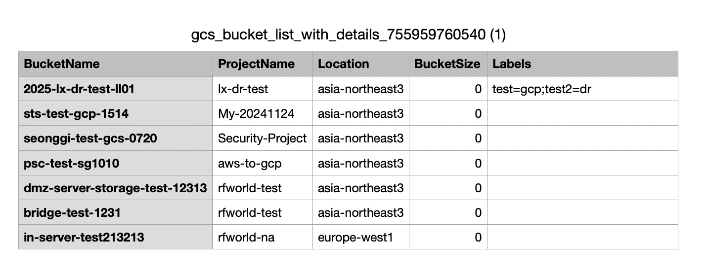Select the aws-to-gcp project cell
The image size is (709, 276).
pyautogui.click(x=263, y=163)
